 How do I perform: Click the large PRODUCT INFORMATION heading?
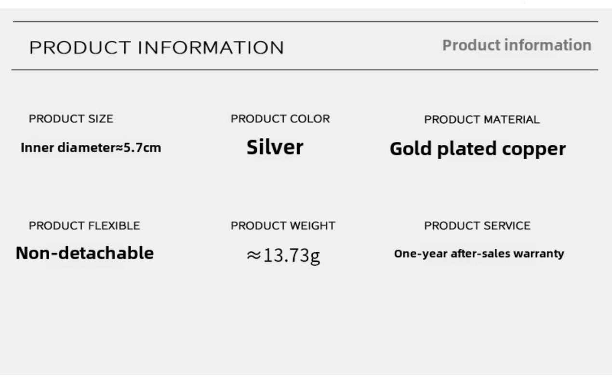point(157,48)
